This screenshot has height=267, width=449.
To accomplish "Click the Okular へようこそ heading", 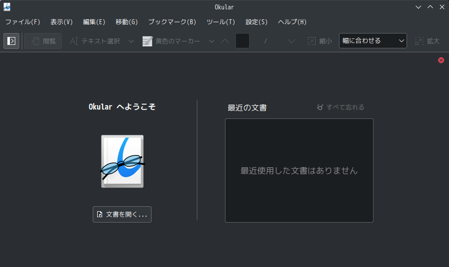I will click(x=122, y=107).
